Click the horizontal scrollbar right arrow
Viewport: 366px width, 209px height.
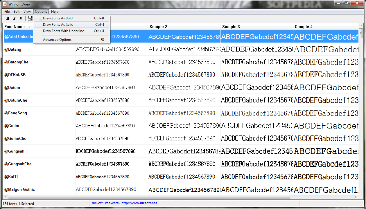[356, 197]
